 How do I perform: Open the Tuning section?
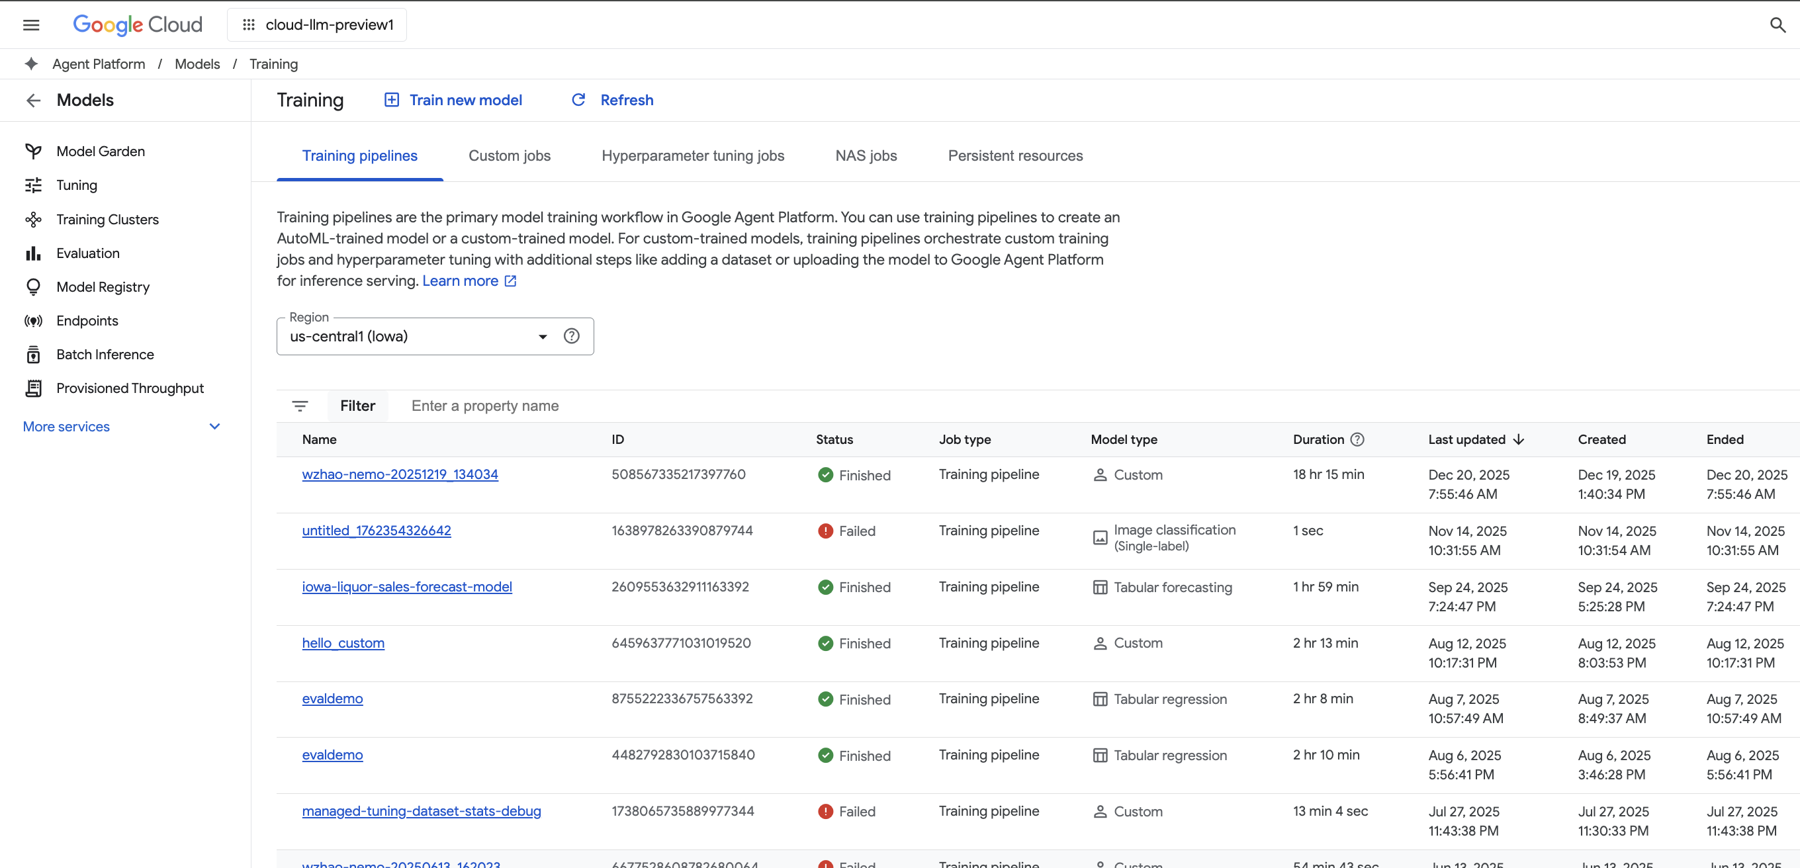(x=77, y=185)
